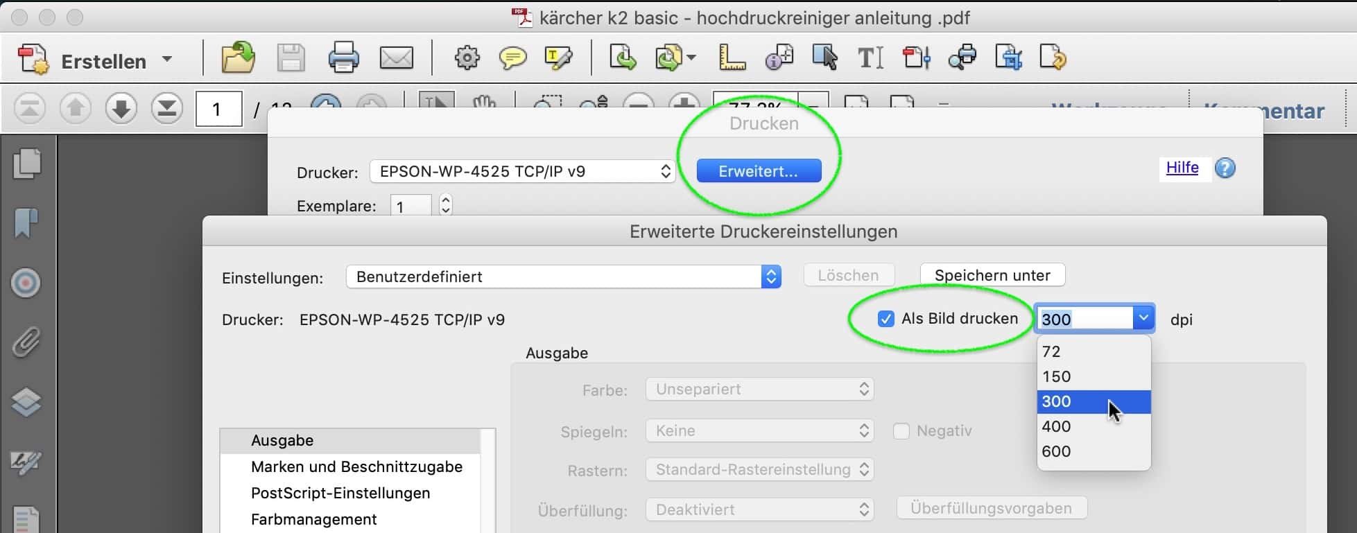
Task: Click the printer with magnifier preview icon
Action: pos(962,58)
